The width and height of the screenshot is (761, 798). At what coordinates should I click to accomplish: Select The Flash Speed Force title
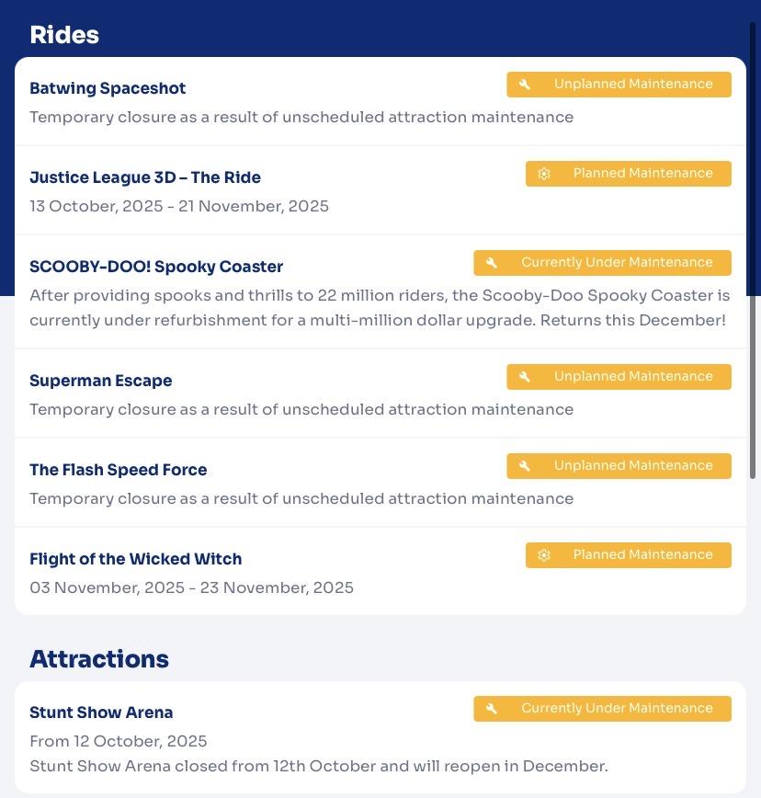[119, 470]
